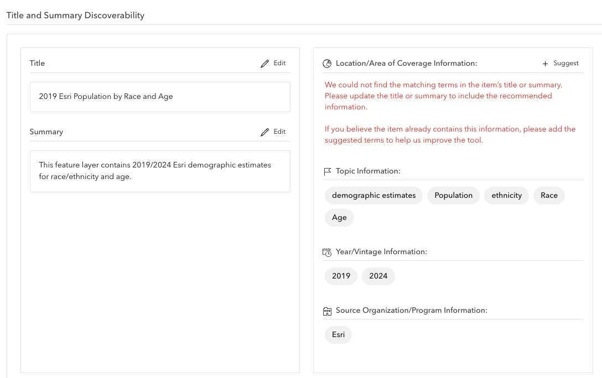Click inside the Title text field
Viewport: 602px width, 378px height.
pyautogui.click(x=160, y=97)
